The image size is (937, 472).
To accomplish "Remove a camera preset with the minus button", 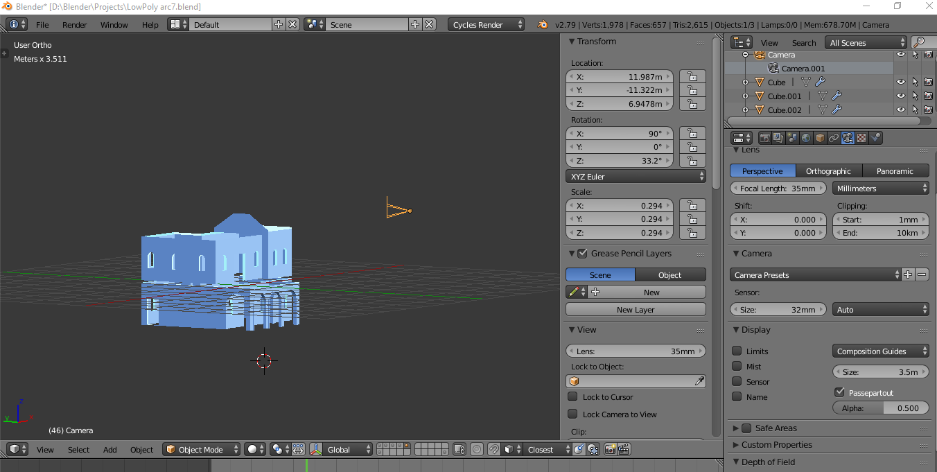I will point(922,275).
